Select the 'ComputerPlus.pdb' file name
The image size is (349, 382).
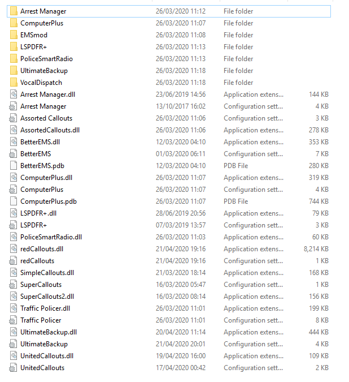click(x=49, y=201)
